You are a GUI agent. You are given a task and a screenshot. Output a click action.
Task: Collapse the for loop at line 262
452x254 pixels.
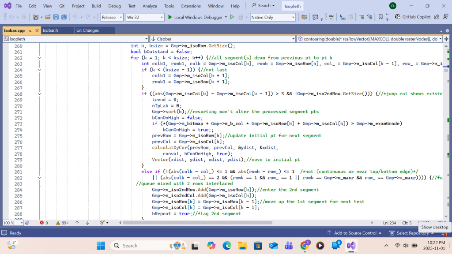(x=39, y=58)
